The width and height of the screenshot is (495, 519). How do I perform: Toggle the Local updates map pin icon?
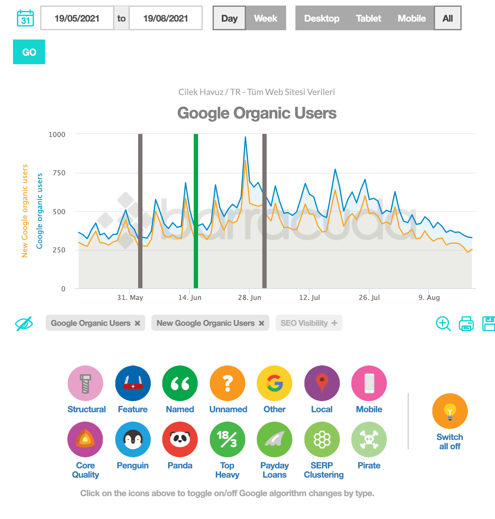[322, 383]
